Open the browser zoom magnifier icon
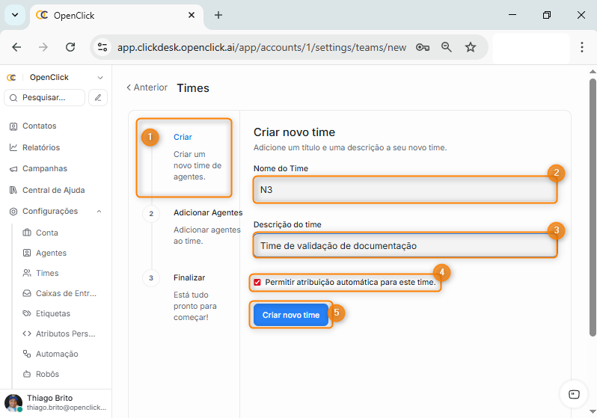 coord(447,47)
